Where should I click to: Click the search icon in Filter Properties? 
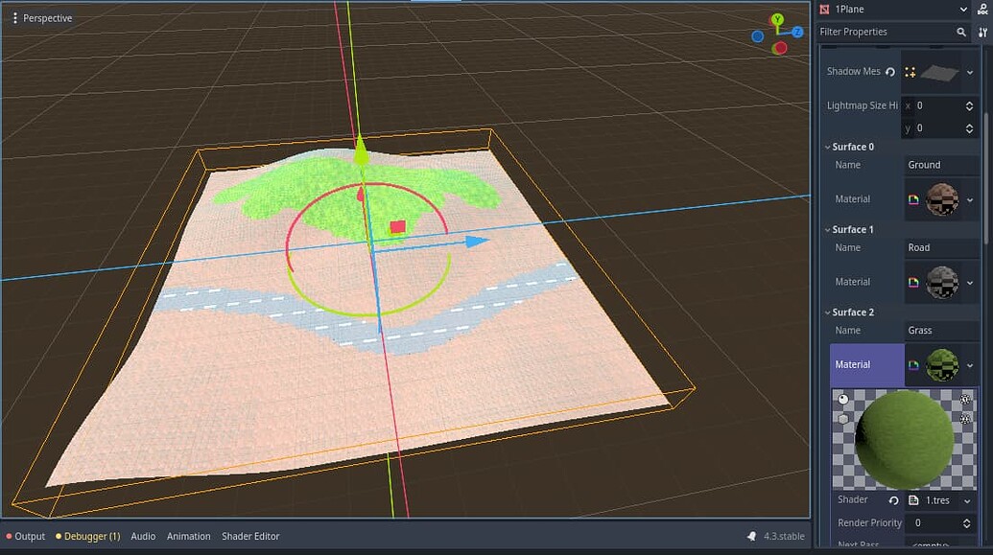961,33
